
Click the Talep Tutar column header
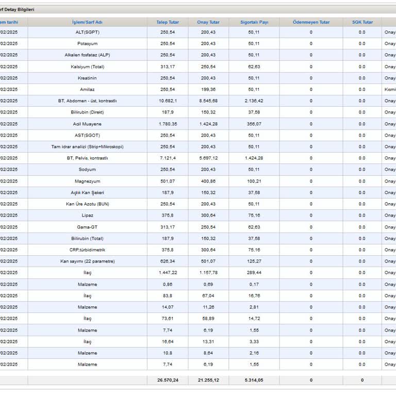coord(168,22)
